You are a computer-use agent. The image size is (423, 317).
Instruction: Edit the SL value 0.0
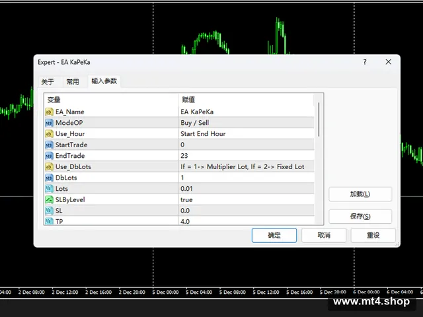pos(247,211)
